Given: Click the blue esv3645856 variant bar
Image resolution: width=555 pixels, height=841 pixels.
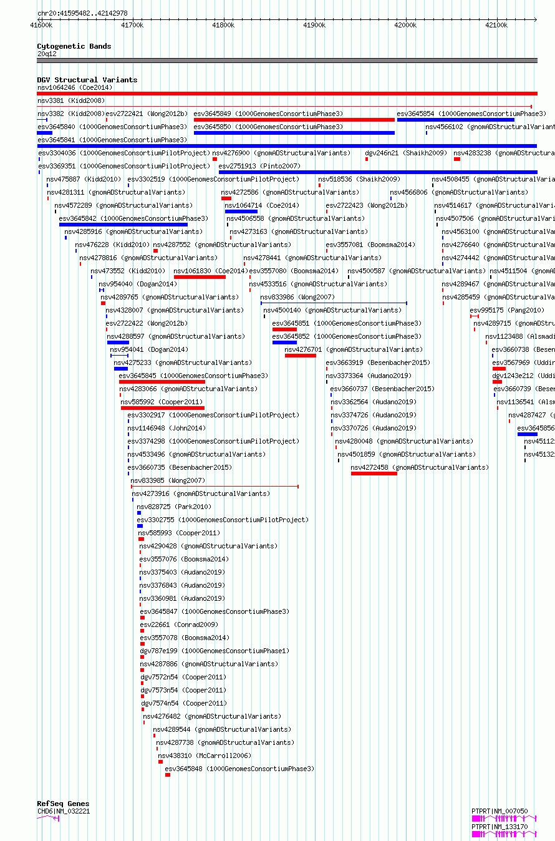Looking at the screenshot, I should click(x=528, y=434).
